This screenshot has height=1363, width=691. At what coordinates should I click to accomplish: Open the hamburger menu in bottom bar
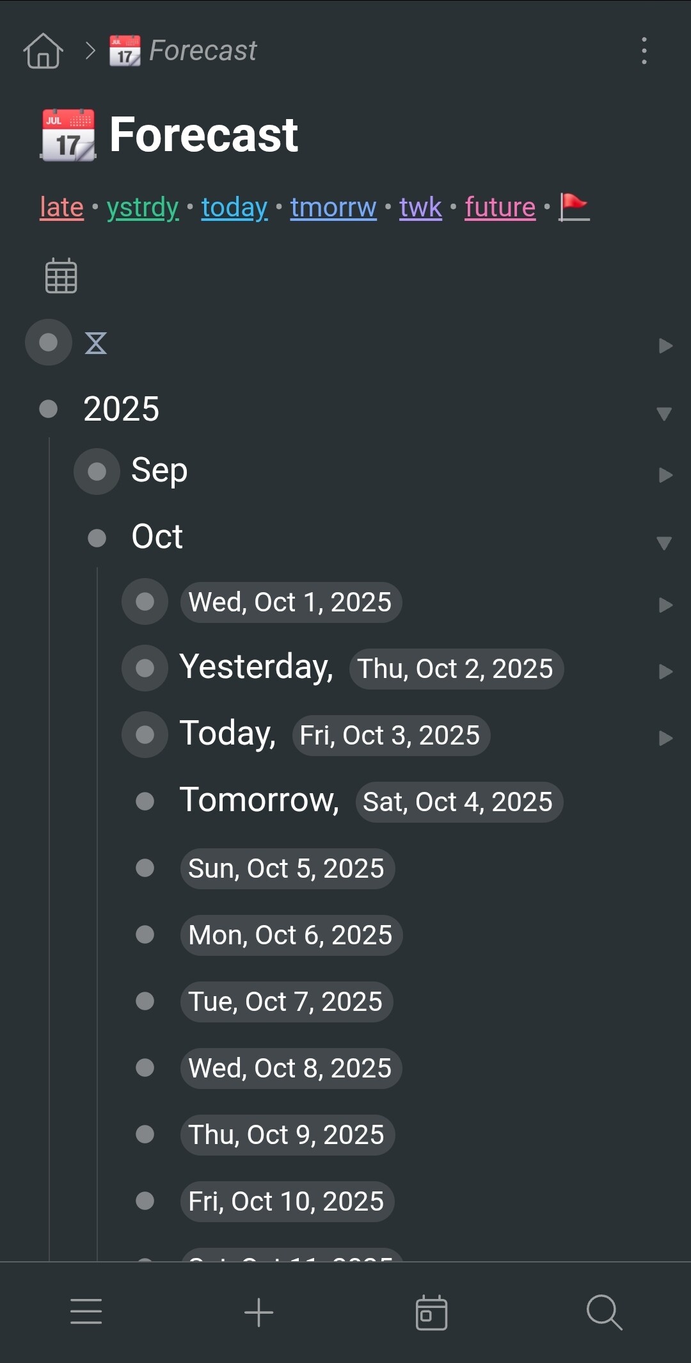(x=86, y=1312)
